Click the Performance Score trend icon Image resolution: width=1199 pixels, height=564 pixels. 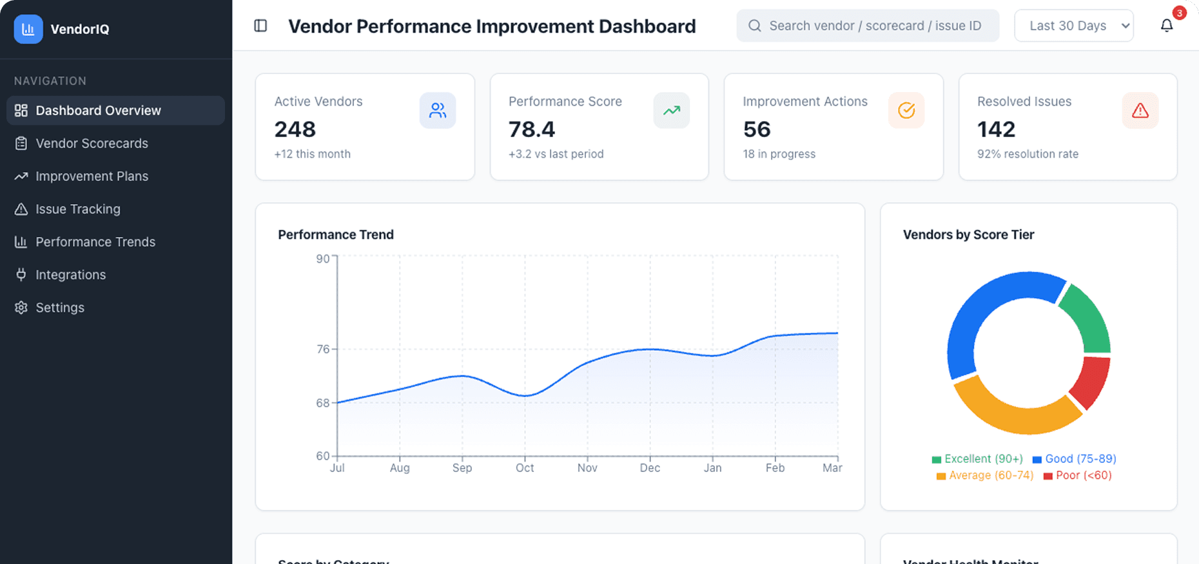tap(672, 111)
